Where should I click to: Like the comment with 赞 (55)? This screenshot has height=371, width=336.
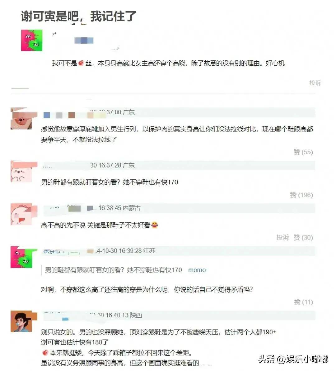pos(303,152)
